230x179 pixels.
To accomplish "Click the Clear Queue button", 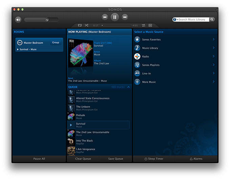I will (83, 159).
